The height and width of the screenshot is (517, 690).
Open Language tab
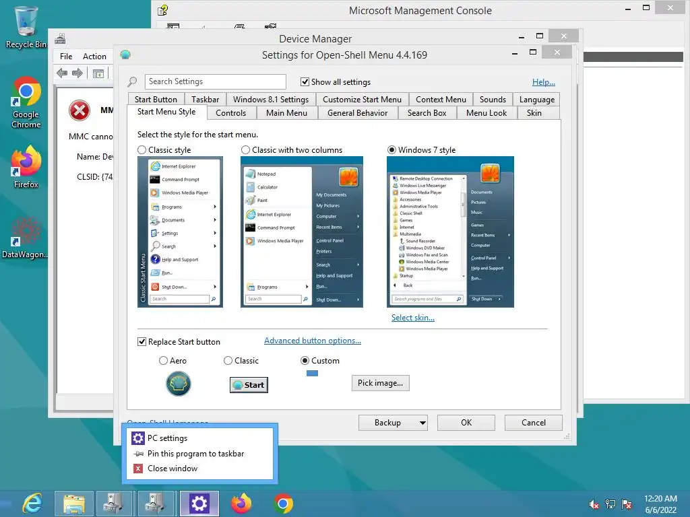(x=537, y=100)
